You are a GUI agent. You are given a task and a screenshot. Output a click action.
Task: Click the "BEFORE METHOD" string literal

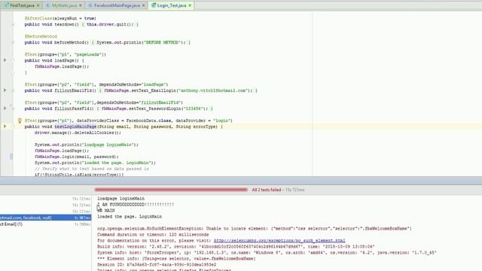161,42
